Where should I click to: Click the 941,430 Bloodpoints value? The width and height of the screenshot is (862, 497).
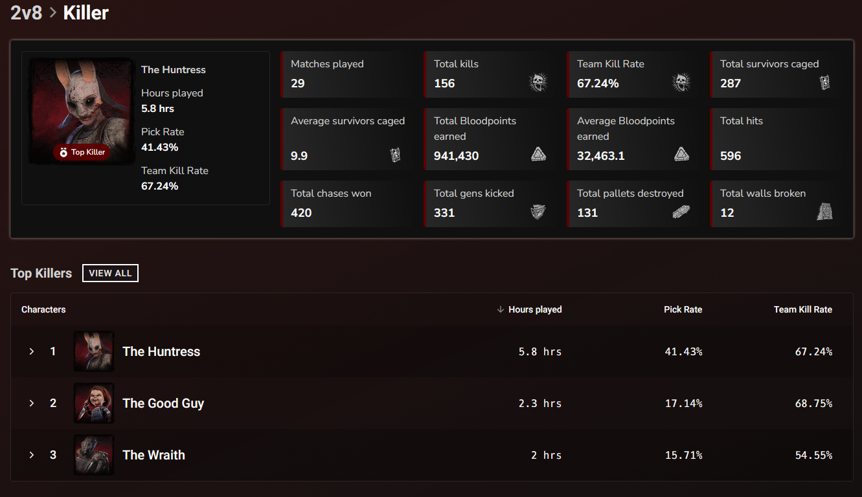point(457,156)
